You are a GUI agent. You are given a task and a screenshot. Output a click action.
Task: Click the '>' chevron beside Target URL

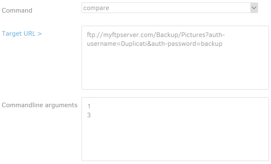pos(39,34)
